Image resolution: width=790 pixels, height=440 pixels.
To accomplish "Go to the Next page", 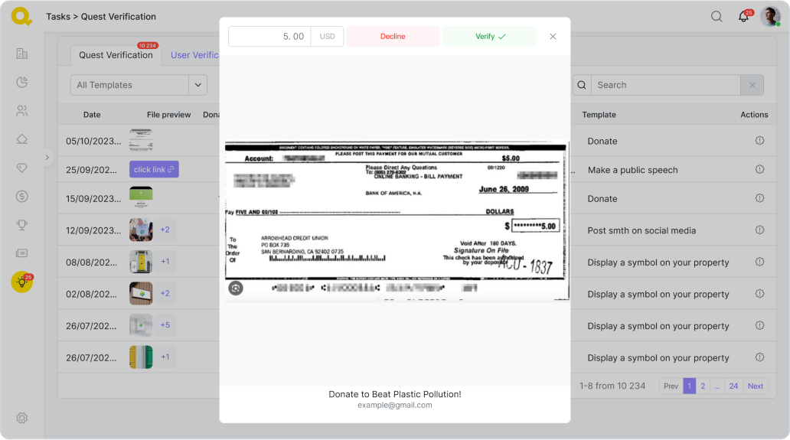I will (x=755, y=386).
